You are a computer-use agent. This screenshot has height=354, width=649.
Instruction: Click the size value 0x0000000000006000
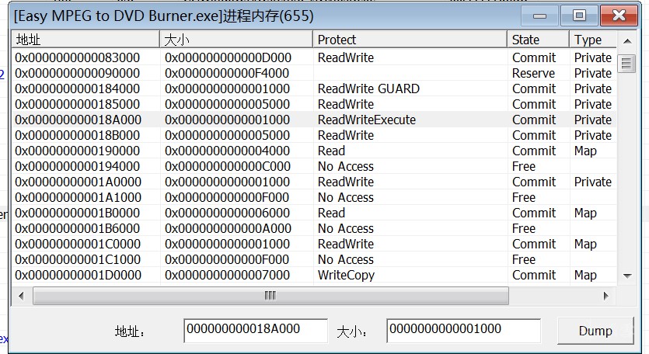227,213
